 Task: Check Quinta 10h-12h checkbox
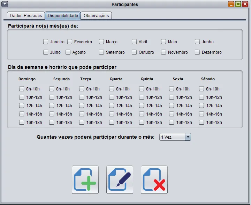(x=142, y=97)
